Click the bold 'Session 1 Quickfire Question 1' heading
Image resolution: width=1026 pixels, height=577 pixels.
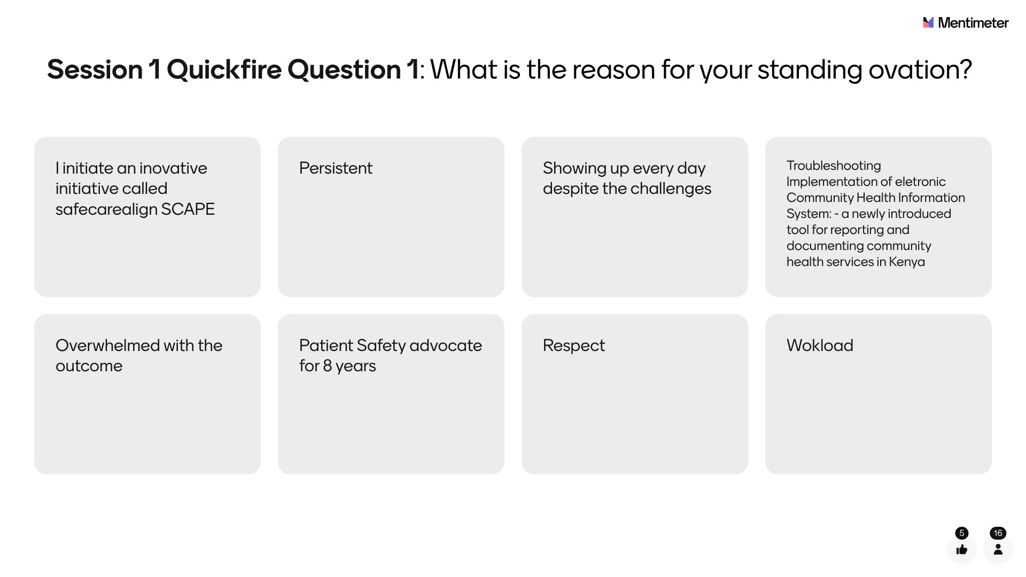coord(232,69)
